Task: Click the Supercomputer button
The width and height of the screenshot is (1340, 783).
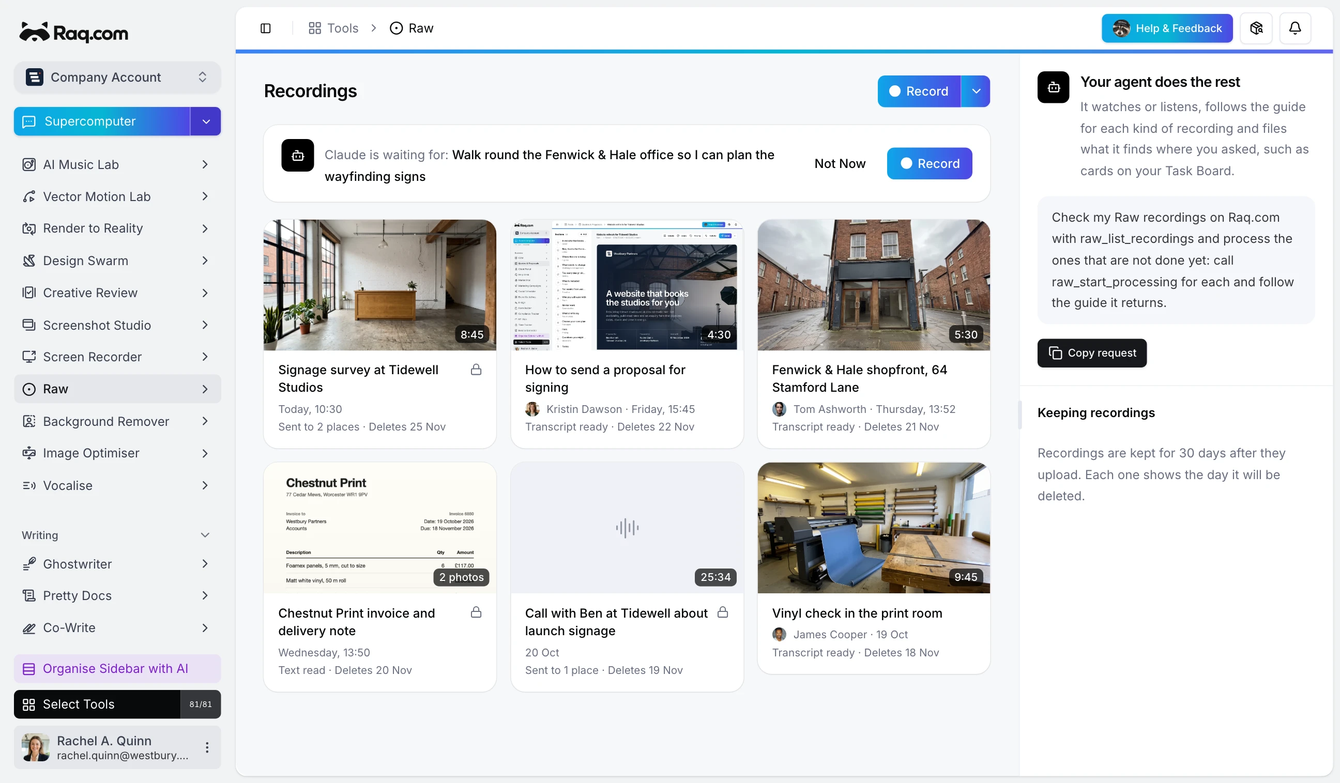Action: (102, 121)
